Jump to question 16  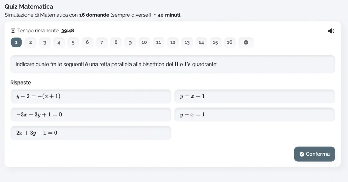[x=230, y=42]
